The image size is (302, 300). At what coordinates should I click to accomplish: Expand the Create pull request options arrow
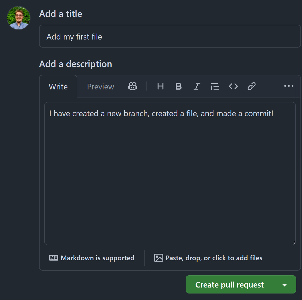click(x=285, y=284)
